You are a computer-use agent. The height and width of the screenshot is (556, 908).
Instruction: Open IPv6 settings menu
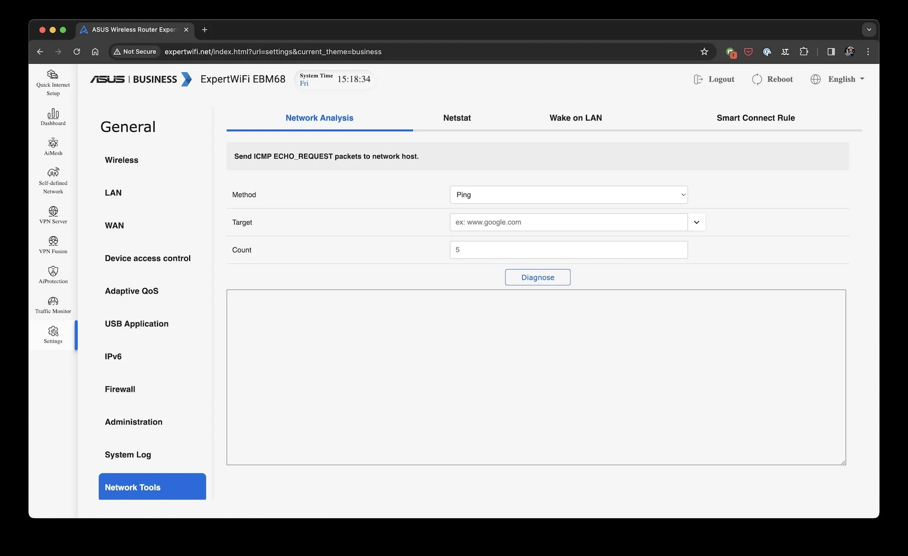point(113,356)
